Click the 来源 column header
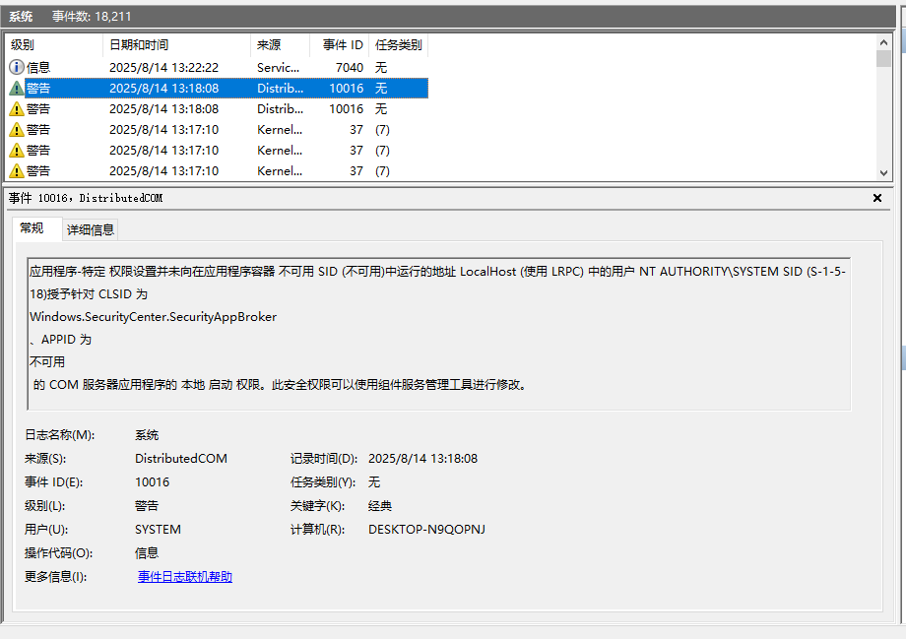Image resolution: width=906 pixels, height=639 pixels. click(x=281, y=45)
